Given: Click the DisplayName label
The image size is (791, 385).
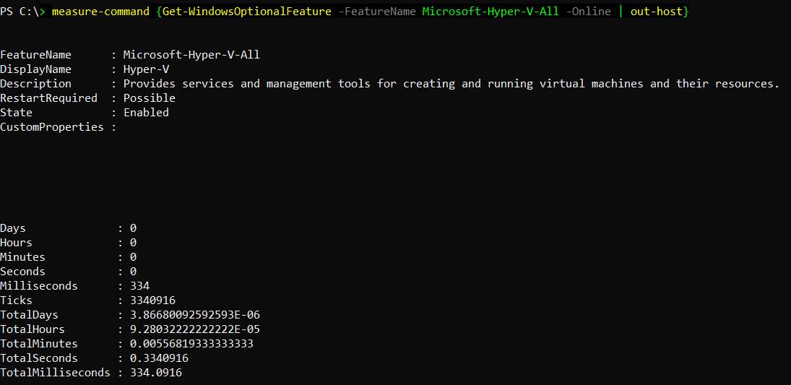Looking at the screenshot, I should click(36, 69).
